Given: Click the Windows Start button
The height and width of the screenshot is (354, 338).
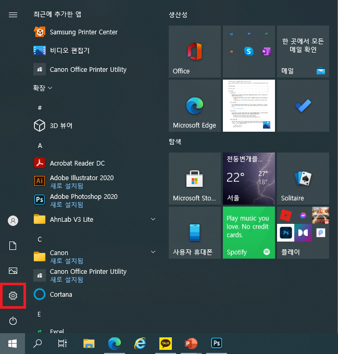Looking at the screenshot, I should 12,344.
